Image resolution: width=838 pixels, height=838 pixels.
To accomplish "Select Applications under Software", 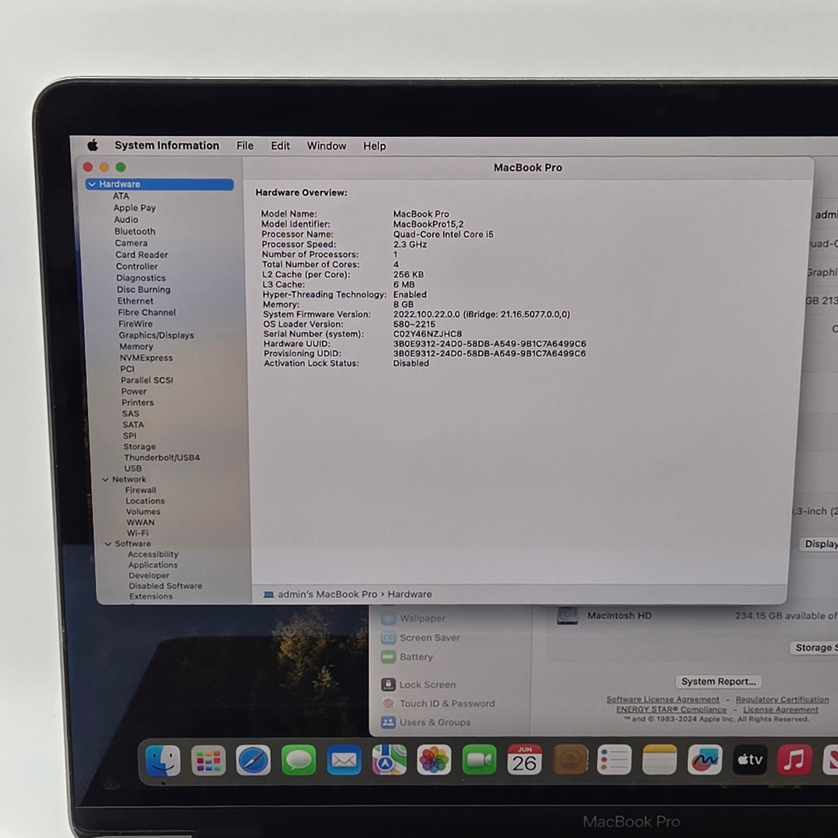I will pos(153,565).
